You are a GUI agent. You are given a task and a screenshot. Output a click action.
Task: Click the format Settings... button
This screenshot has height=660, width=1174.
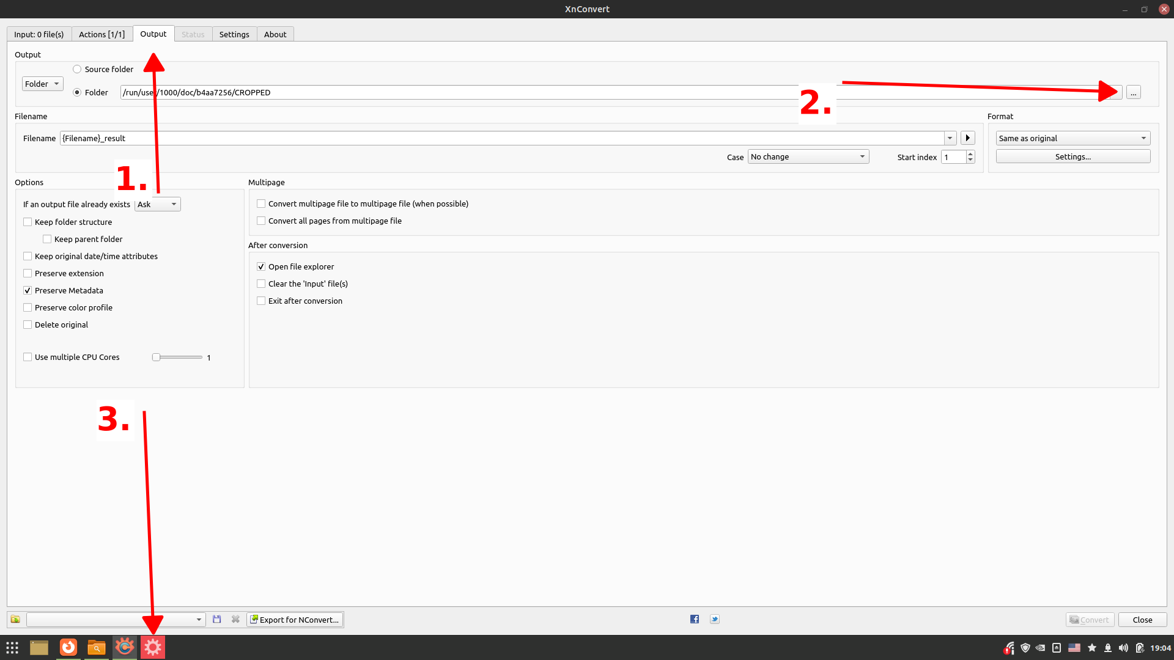point(1072,156)
